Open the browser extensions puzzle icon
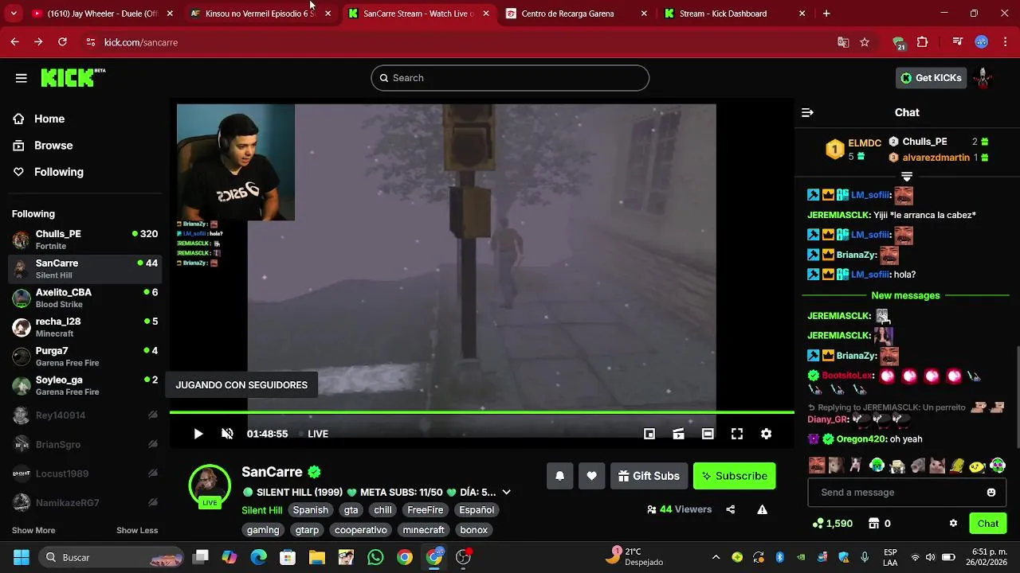1020x573 pixels. click(x=923, y=42)
